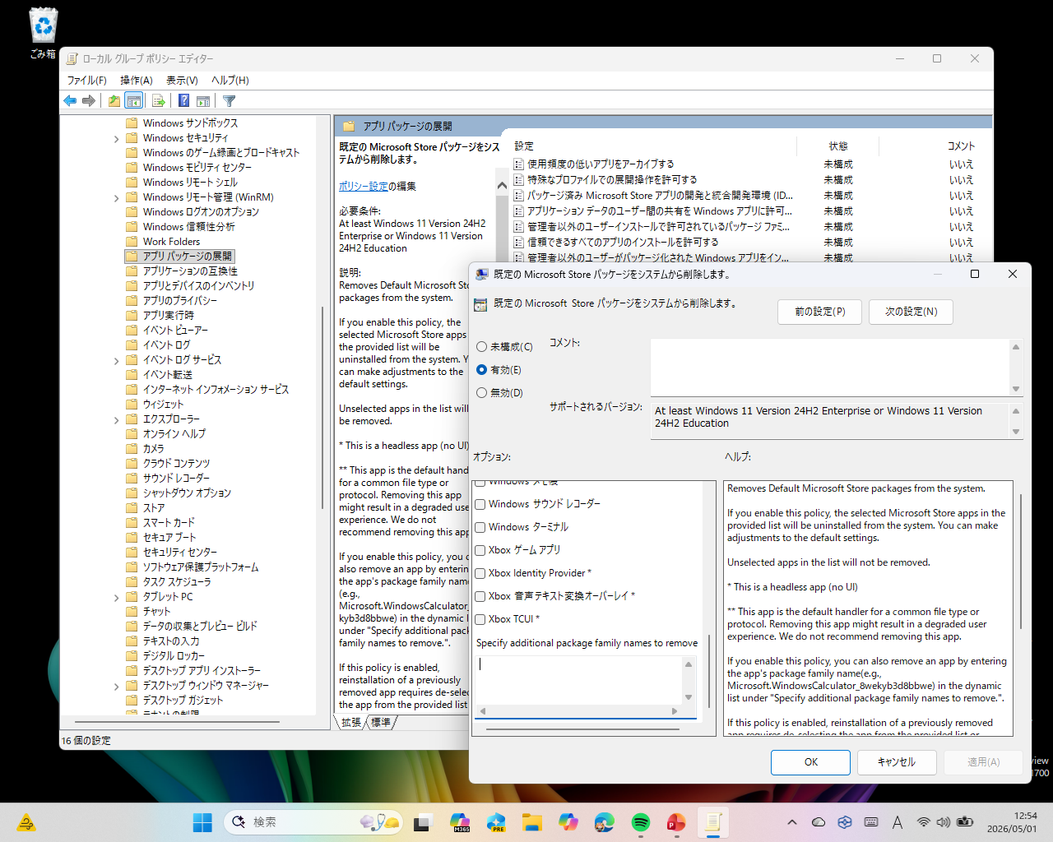Check Windows サウンド レコーダー checkbox
This screenshot has width=1053, height=842.
[x=480, y=504]
